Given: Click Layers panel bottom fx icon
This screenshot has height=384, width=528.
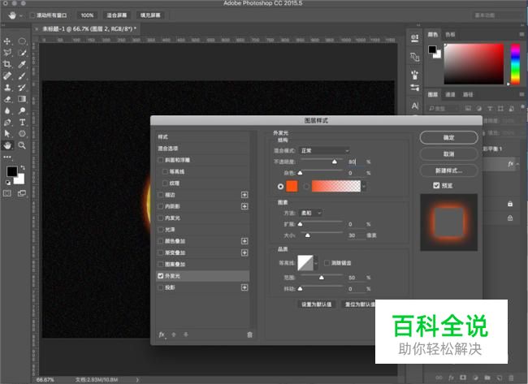Looking at the screenshot, I should pos(451,378).
